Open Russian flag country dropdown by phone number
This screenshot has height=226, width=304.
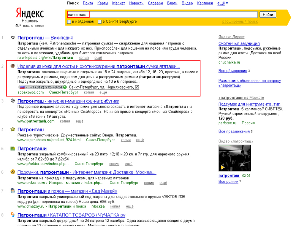click(24, 87)
